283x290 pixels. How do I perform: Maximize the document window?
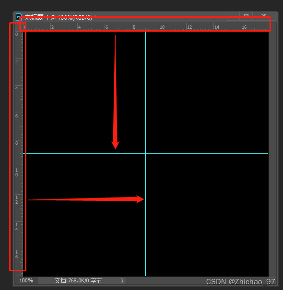246,16
